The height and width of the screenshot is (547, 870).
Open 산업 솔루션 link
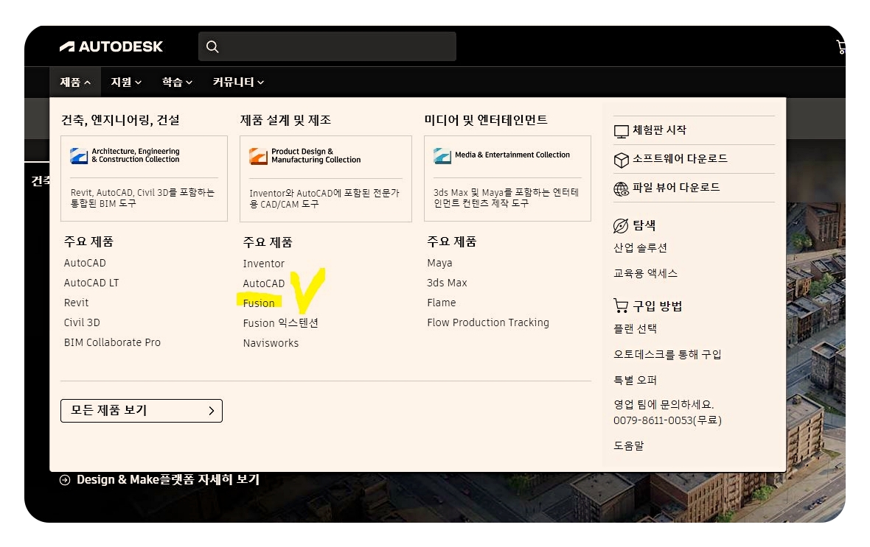pos(640,247)
